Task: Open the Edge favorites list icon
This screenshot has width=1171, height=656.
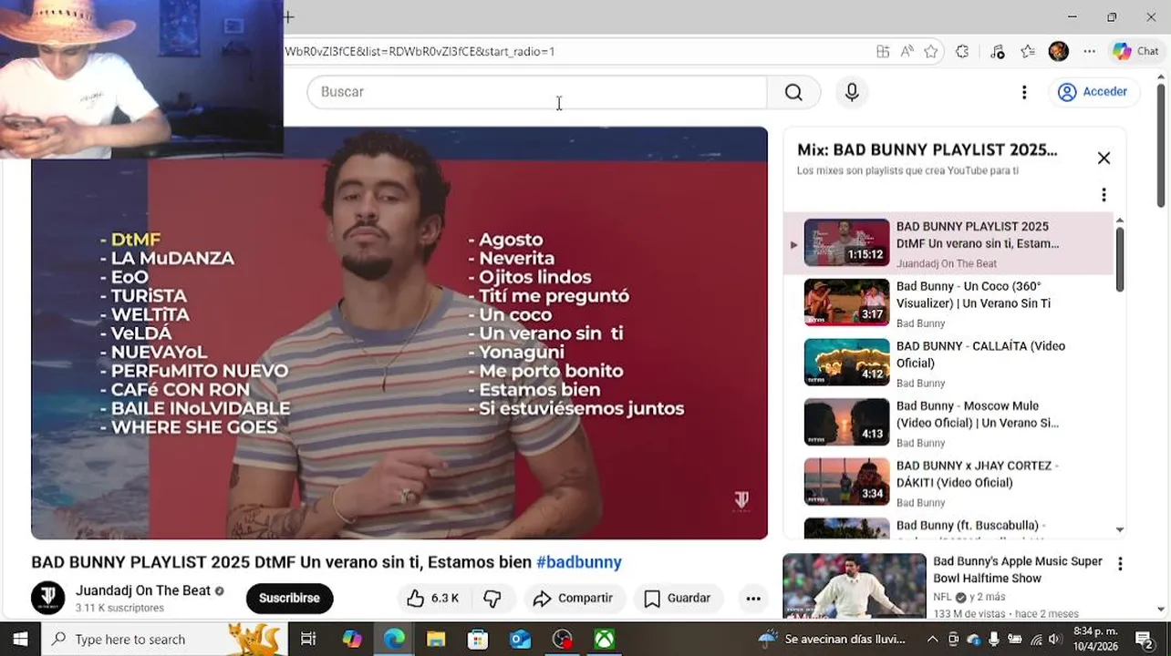Action: point(1028,52)
